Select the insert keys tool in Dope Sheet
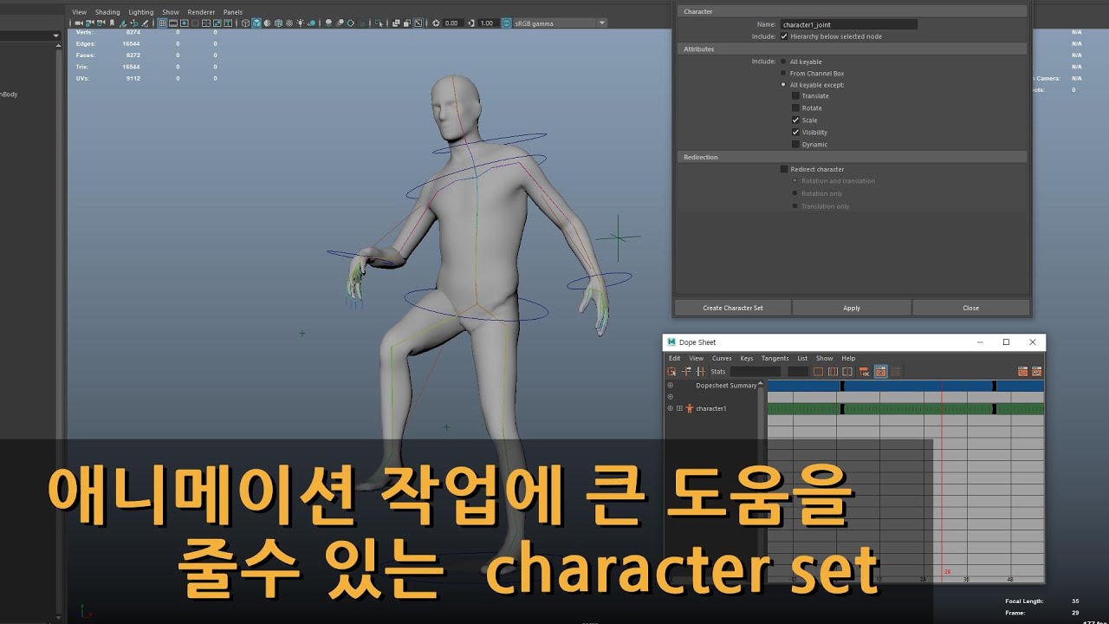 (700, 372)
